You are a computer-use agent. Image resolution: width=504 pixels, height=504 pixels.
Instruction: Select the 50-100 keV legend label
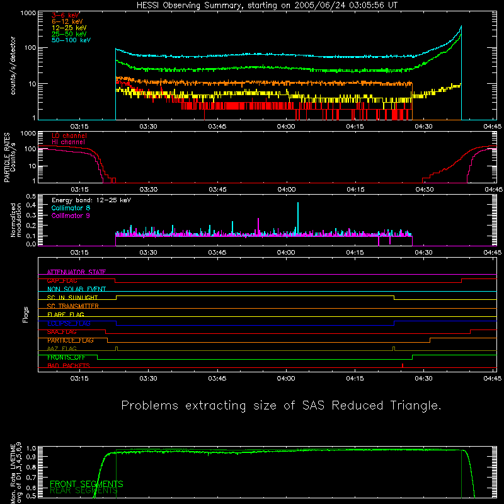71,40
